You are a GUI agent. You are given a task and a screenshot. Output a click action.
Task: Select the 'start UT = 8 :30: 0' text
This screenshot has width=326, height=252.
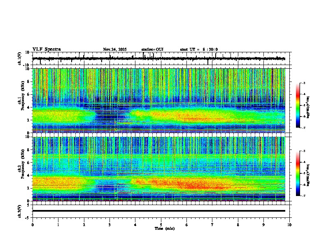pos(199,49)
